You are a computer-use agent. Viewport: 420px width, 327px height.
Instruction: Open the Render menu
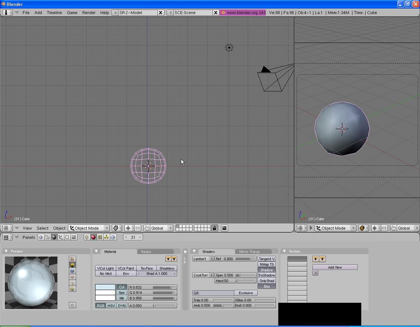pyautogui.click(x=89, y=13)
